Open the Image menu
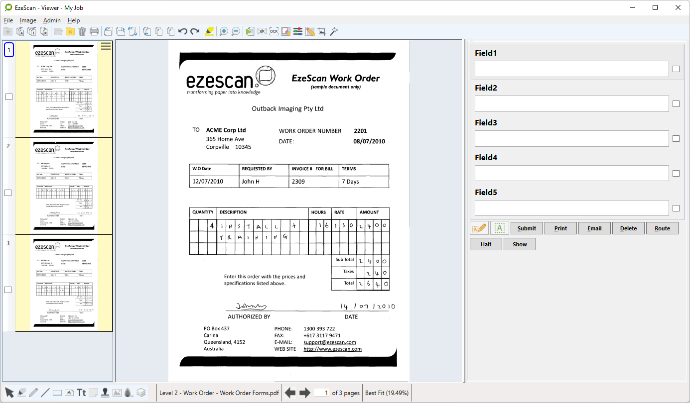 click(28, 20)
